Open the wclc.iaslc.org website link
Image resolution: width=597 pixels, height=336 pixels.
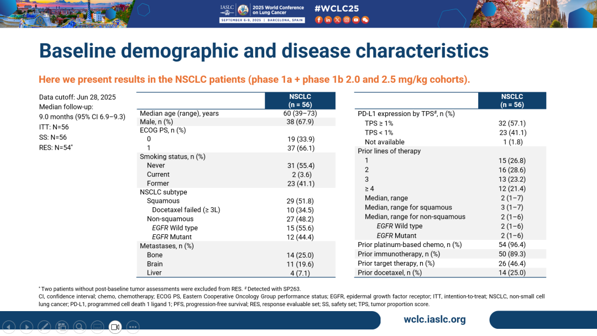(434, 319)
